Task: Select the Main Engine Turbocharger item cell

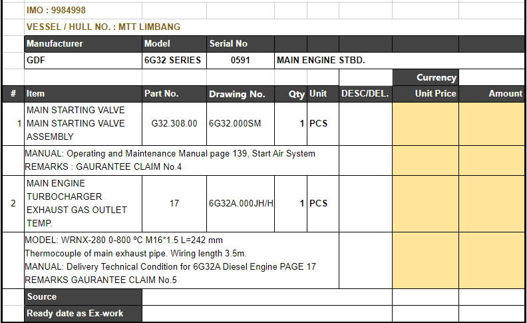Action: pos(83,203)
